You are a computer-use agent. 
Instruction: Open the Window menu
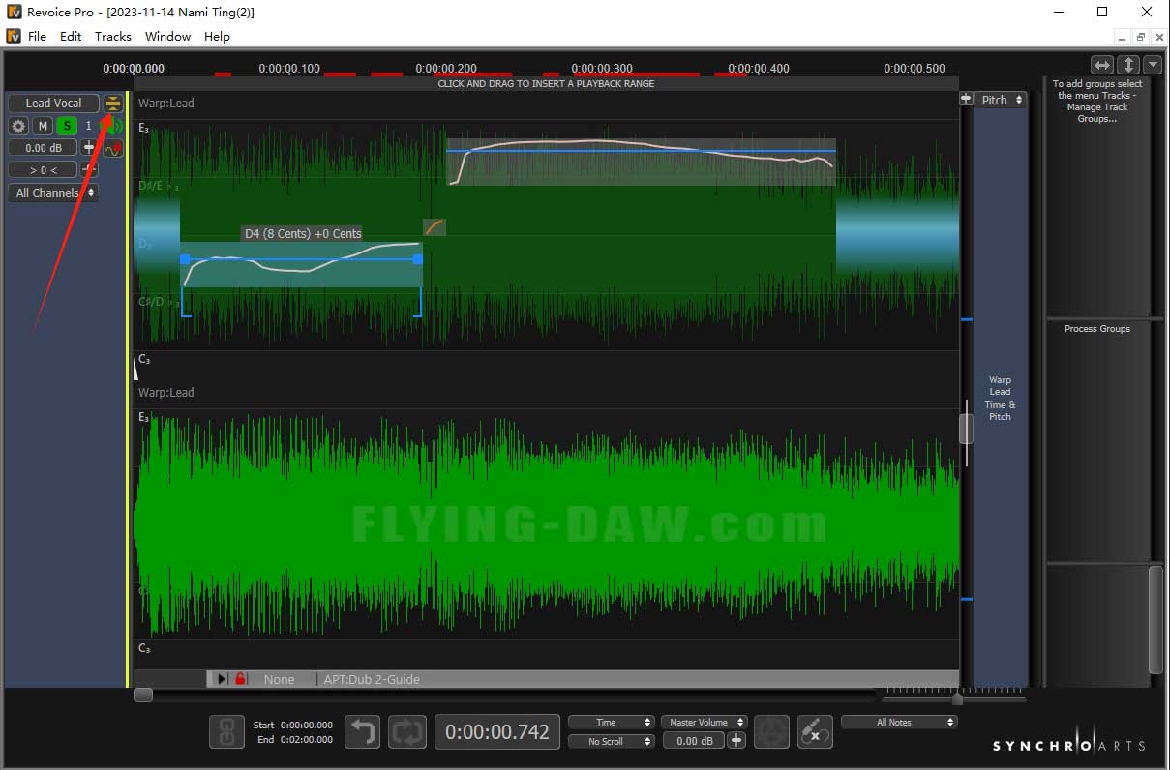[x=167, y=36]
